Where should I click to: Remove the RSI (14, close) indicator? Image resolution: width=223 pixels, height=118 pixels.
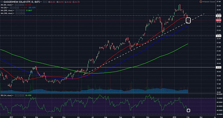(x=23, y=95)
